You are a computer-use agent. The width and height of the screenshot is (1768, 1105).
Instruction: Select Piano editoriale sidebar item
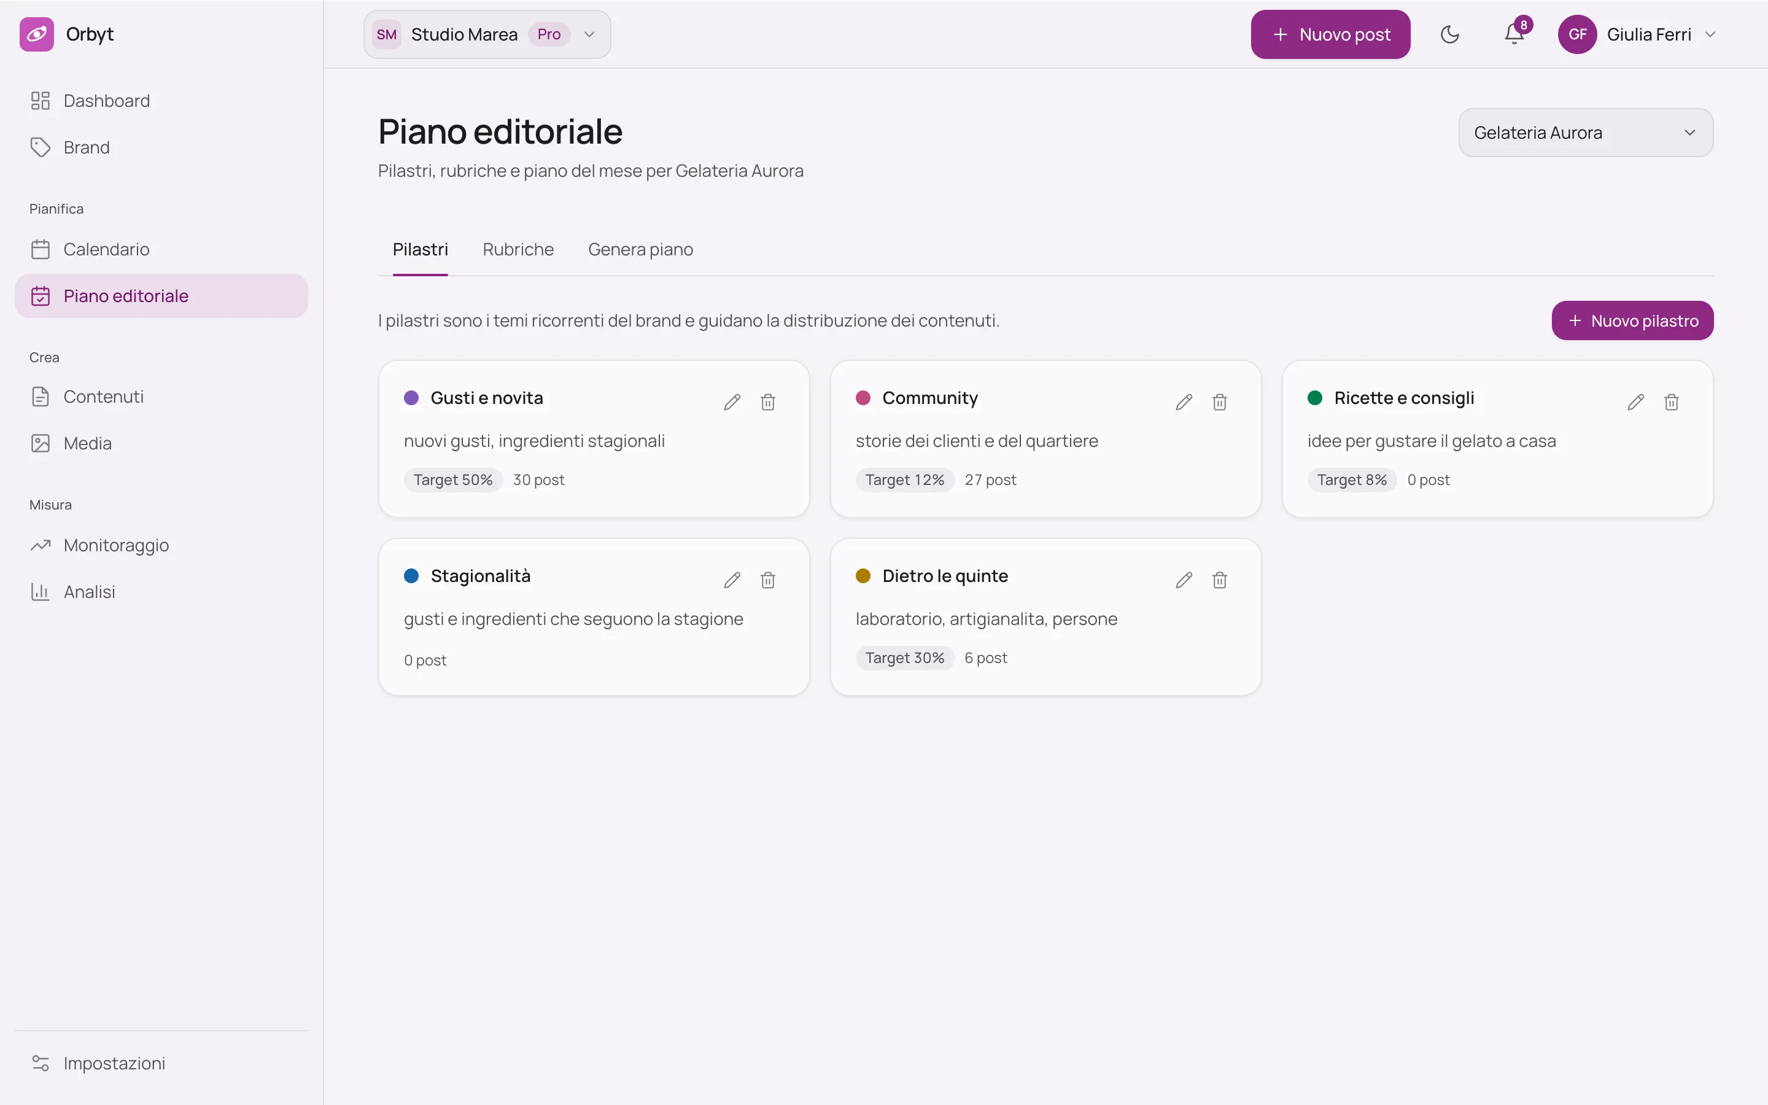click(161, 296)
